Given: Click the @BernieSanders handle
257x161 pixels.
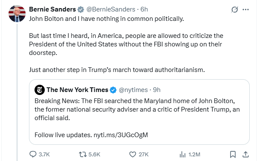Looking at the screenshot, I should point(111,9).
